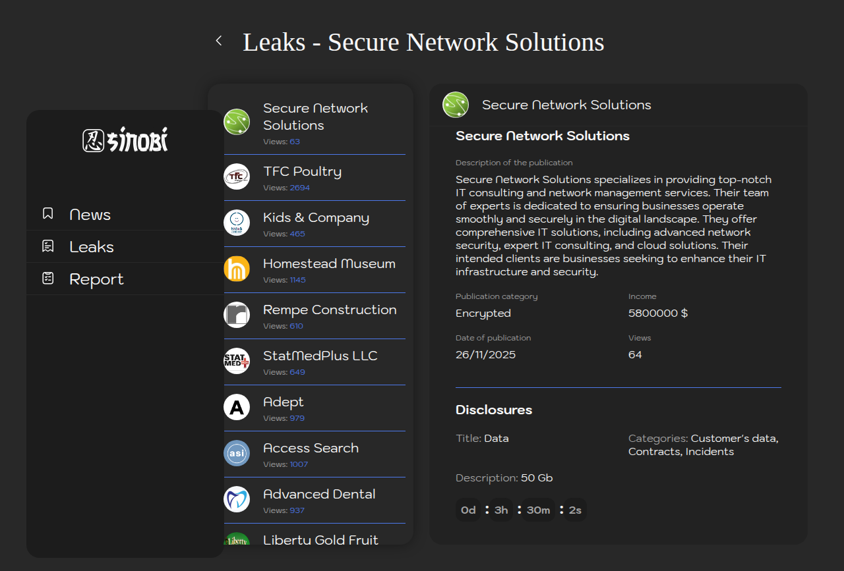The height and width of the screenshot is (571, 844).
Task: Click the Advanced Dental tooth logo
Action: (237, 499)
